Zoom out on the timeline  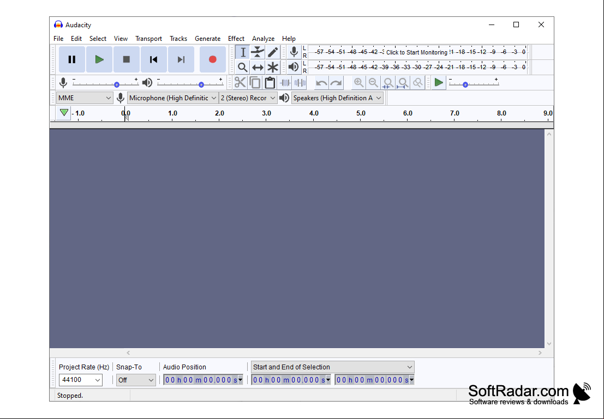373,83
